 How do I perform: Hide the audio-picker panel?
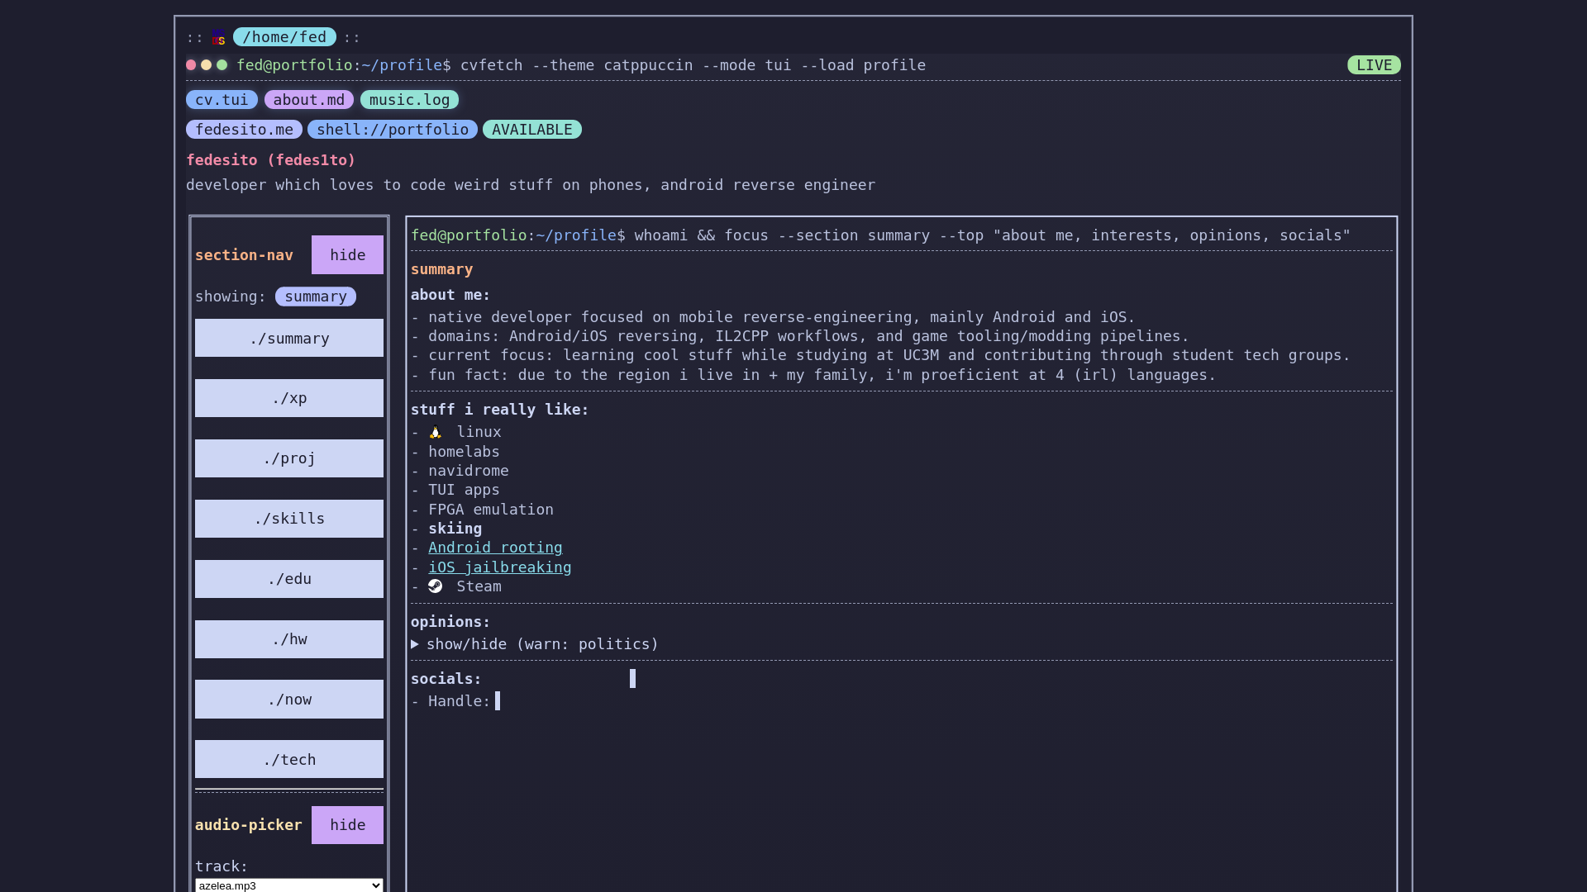tap(347, 825)
